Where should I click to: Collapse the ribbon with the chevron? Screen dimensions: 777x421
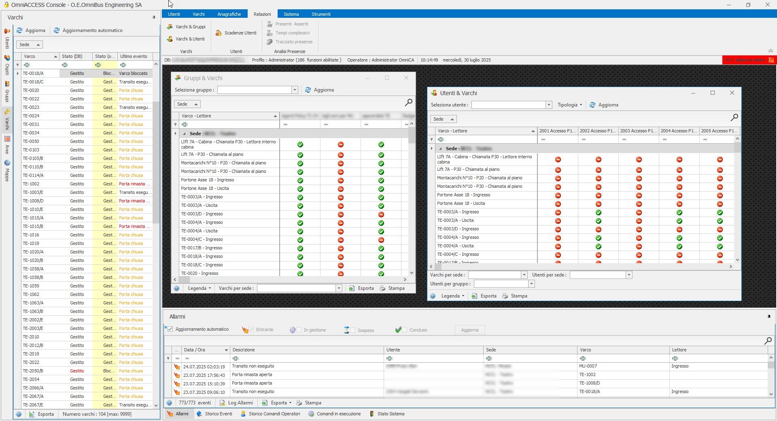coord(771,51)
